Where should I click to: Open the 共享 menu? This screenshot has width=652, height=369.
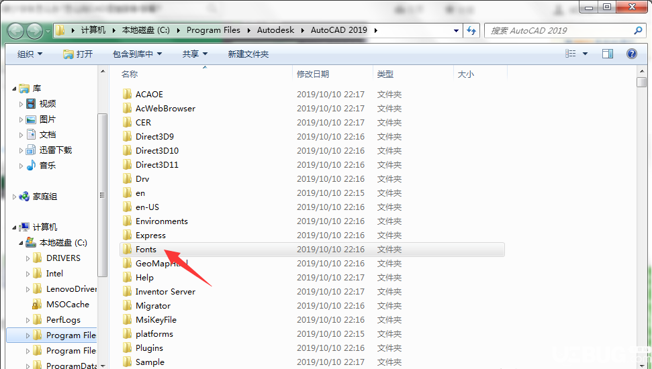click(x=195, y=54)
